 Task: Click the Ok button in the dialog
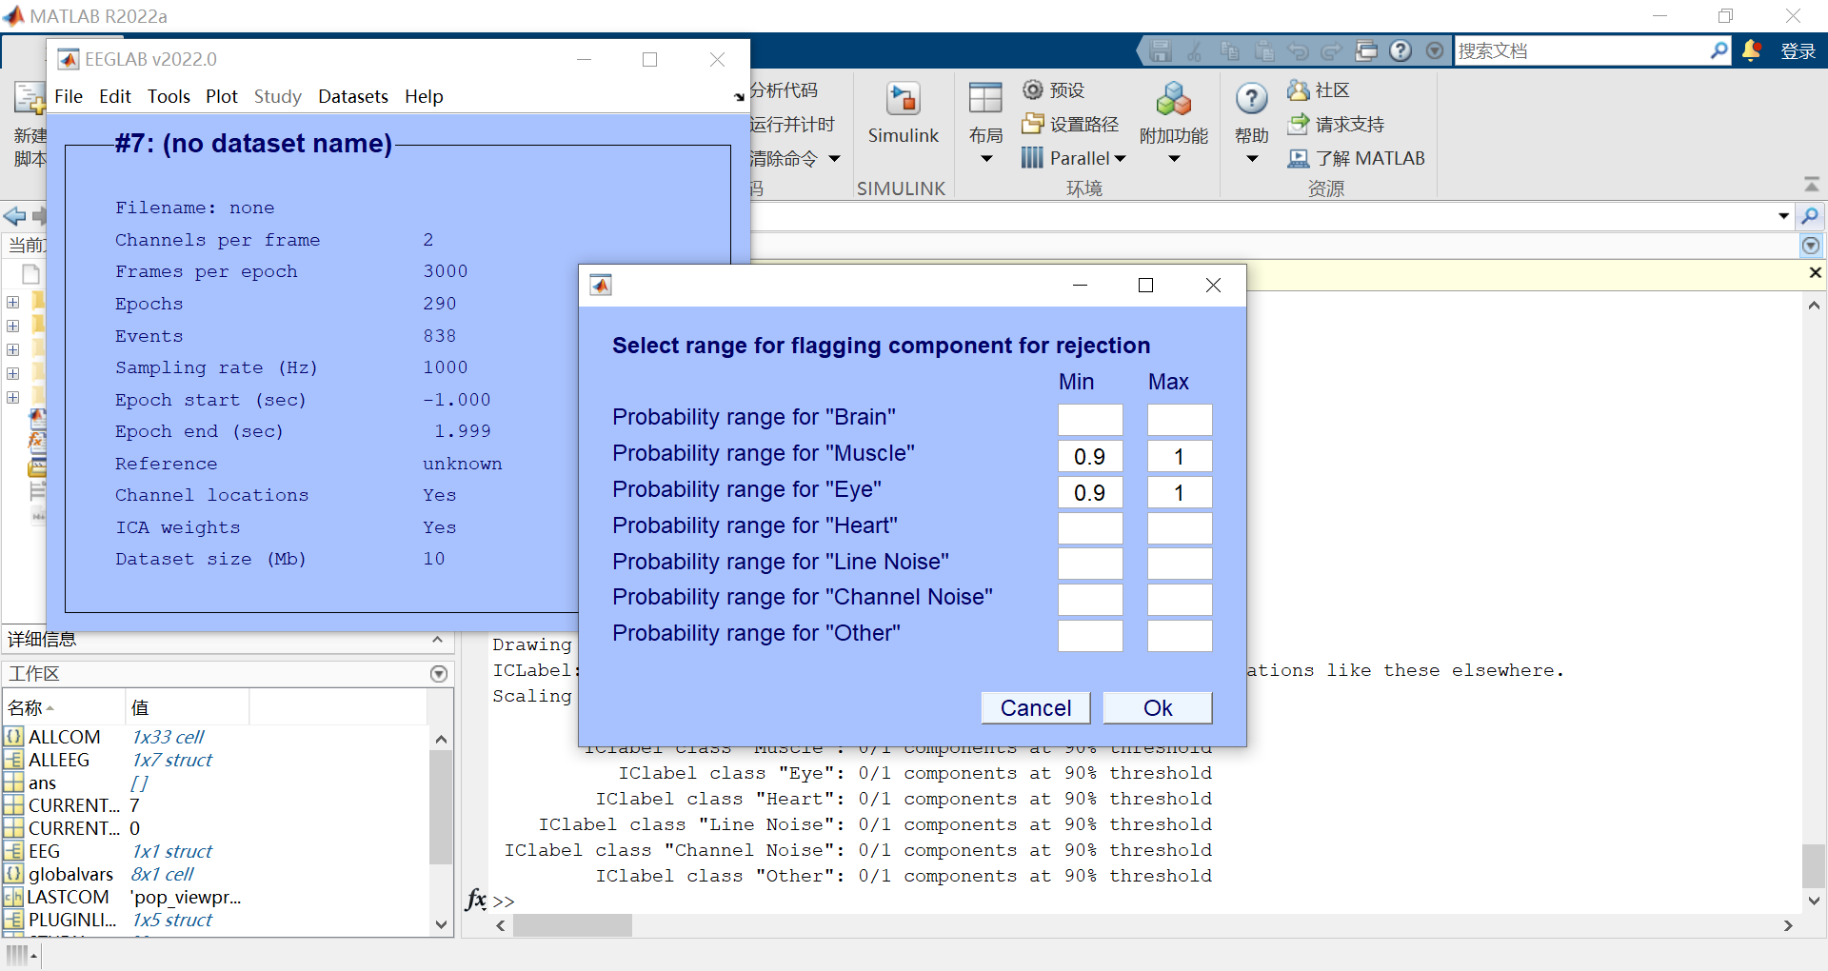(x=1158, y=707)
